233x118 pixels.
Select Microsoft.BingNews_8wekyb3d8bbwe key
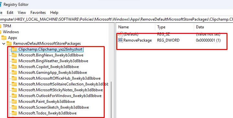click(x=51, y=55)
